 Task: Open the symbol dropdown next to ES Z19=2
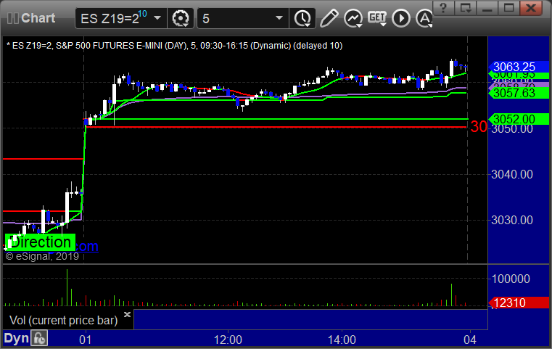[x=157, y=18]
